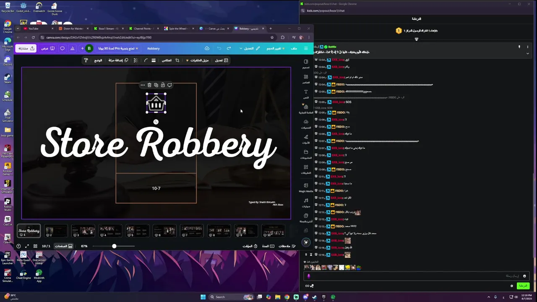
Task: Click the rotate handle below the basket icon
Action: point(156,122)
